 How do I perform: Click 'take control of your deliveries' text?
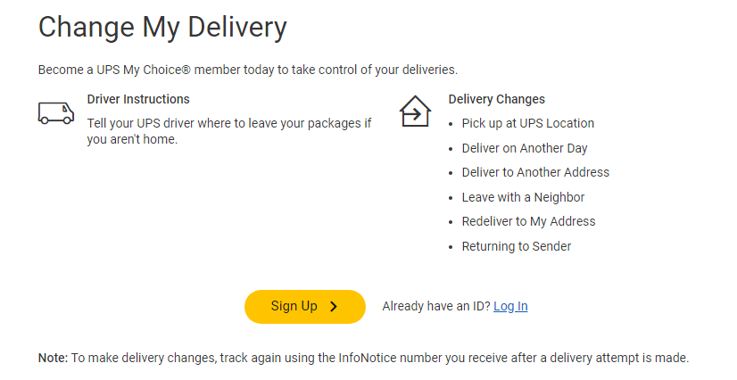381,70
